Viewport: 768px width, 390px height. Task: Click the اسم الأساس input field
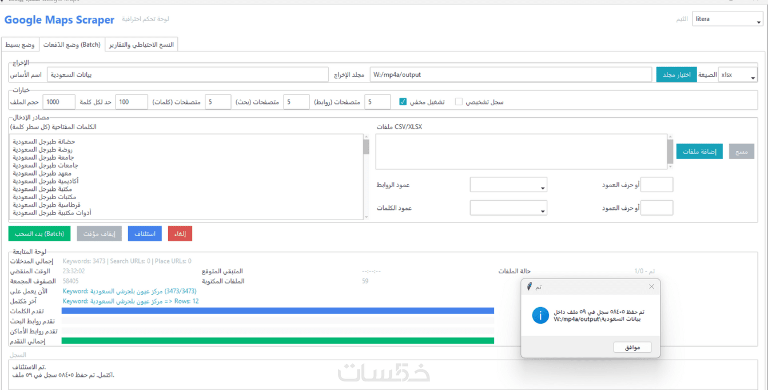tap(188, 74)
